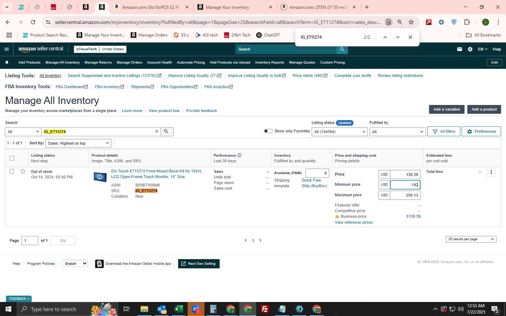This screenshot has width=506, height=316.
Task: Open the Account Health menu item
Action: click(x=160, y=62)
